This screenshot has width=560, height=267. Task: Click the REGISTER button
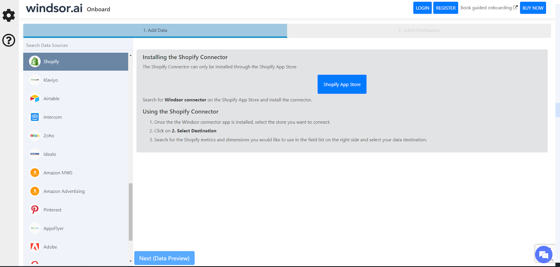coord(446,8)
